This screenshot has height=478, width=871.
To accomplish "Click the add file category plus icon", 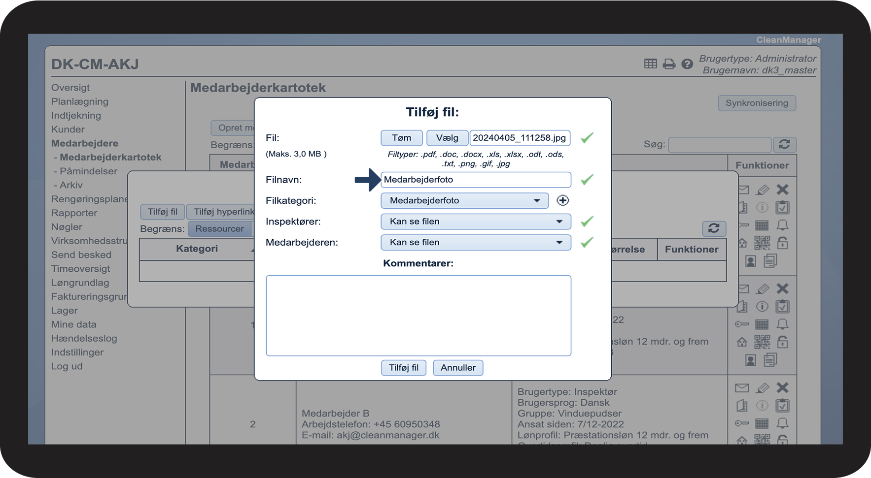I will [562, 200].
